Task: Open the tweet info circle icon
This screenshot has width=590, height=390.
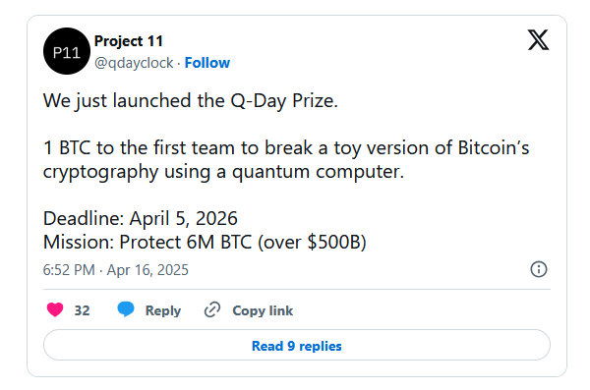Action: (539, 269)
